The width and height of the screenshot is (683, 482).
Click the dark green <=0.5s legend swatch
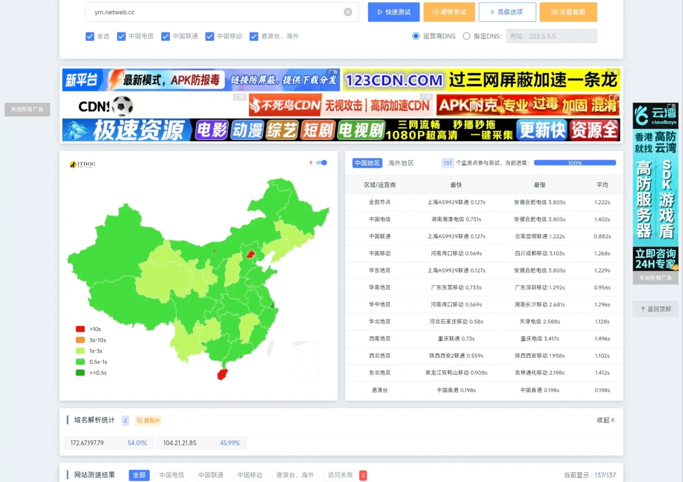click(x=80, y=373)
